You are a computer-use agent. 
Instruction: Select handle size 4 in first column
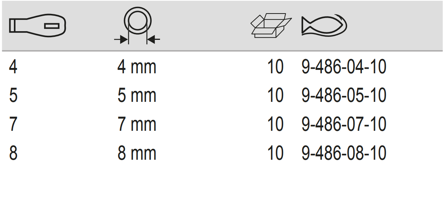coord(13,68)
